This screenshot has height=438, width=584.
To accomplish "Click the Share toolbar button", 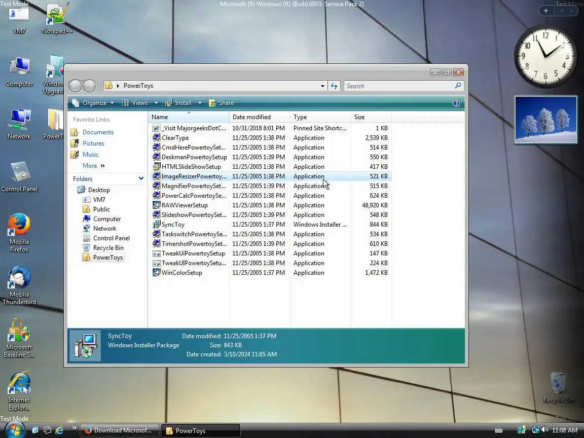I will tap(221, 103).
